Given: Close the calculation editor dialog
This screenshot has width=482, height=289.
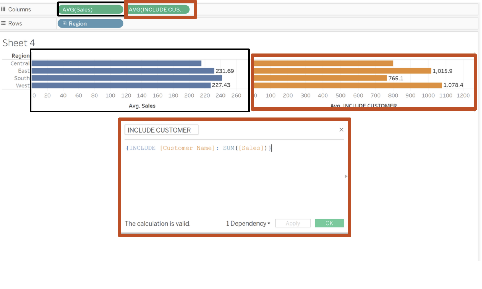Looking at the screenshot, I should (x=341, y=130).
